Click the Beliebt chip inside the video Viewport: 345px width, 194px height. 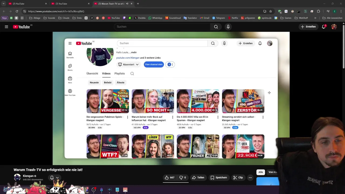pos(108,82)
